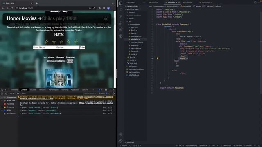Click the JavaScript language mode in status bar
The image size is (262, 147).
click(x=227, y=145)
